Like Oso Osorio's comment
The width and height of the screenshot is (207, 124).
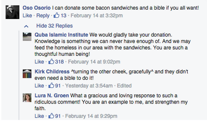(27, 16)
